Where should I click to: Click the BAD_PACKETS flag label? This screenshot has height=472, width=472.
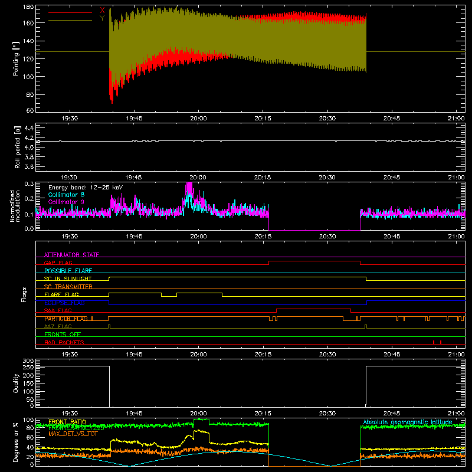pos(64,342)
